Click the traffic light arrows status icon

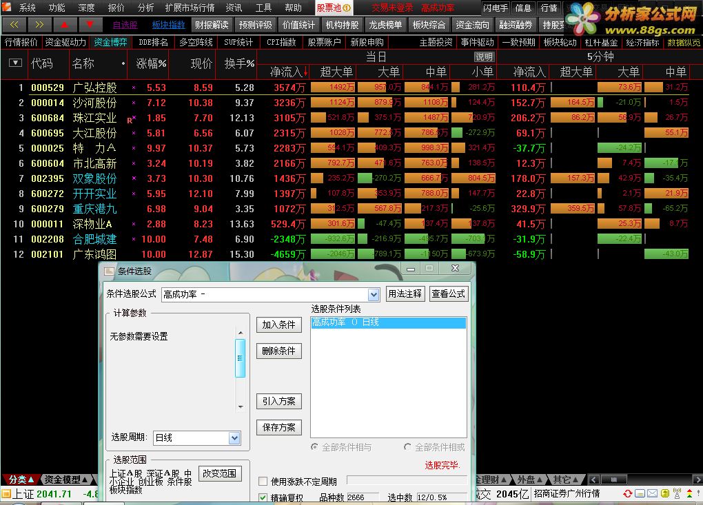[689, 494]
